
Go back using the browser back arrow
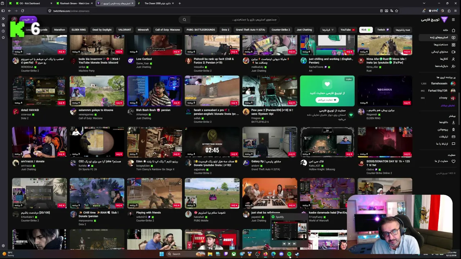coord(10,11)
